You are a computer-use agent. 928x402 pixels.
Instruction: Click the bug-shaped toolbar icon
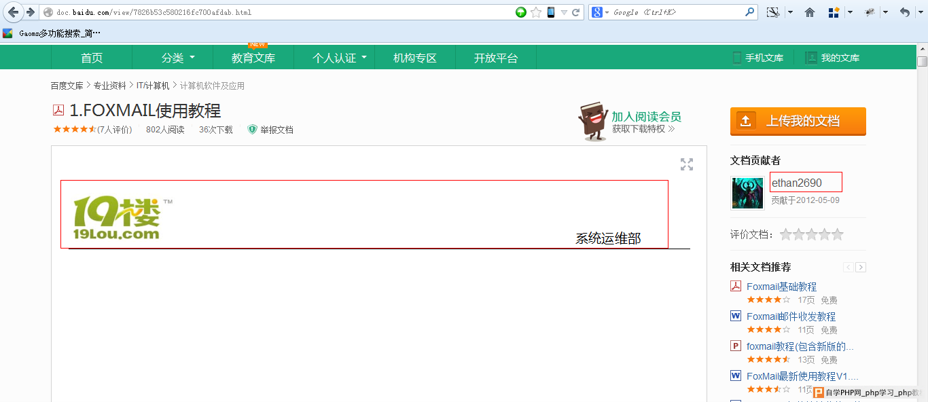(x=870, y=12)
